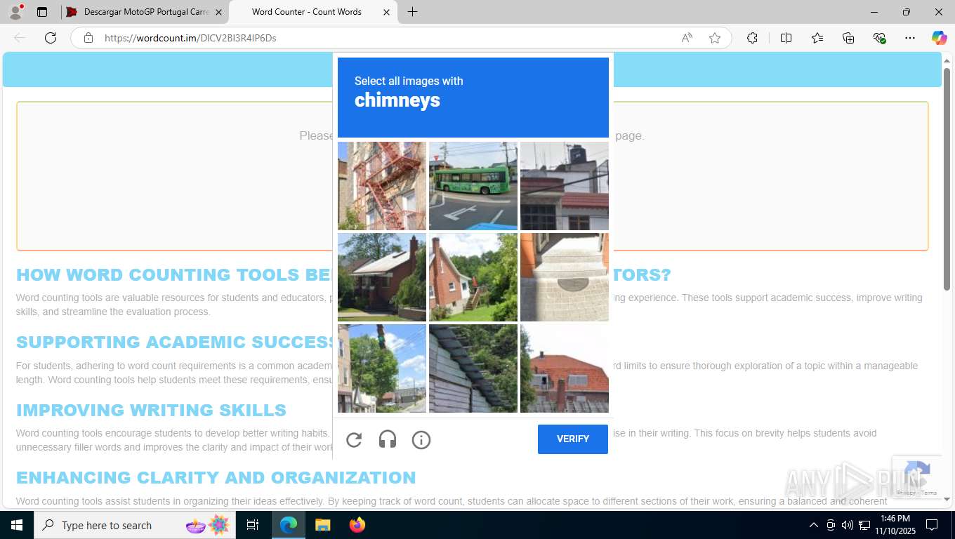
Task: Open Read aloud in address bar
Action: 687,38
